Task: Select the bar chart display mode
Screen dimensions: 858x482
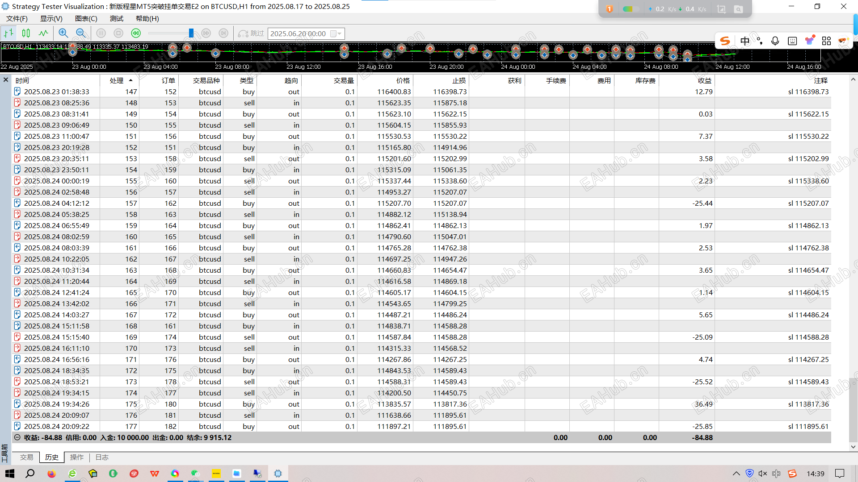Action: coord(8,33)
